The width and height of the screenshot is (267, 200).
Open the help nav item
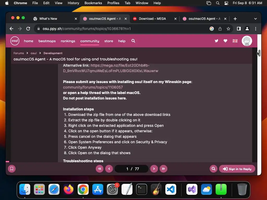(122, 41)
